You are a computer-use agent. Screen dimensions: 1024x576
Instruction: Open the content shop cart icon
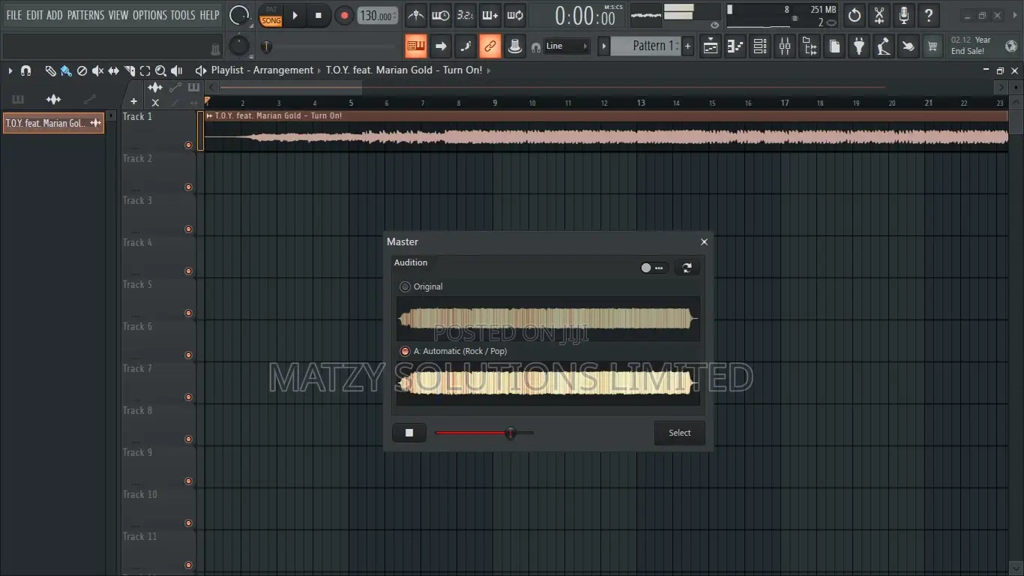click(x=933, y=46)
